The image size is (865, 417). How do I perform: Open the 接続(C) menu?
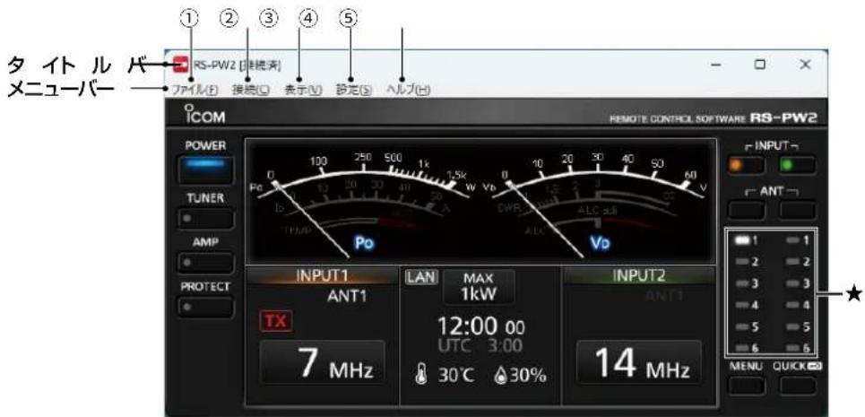pyautogui.click(x=250, y=91)
